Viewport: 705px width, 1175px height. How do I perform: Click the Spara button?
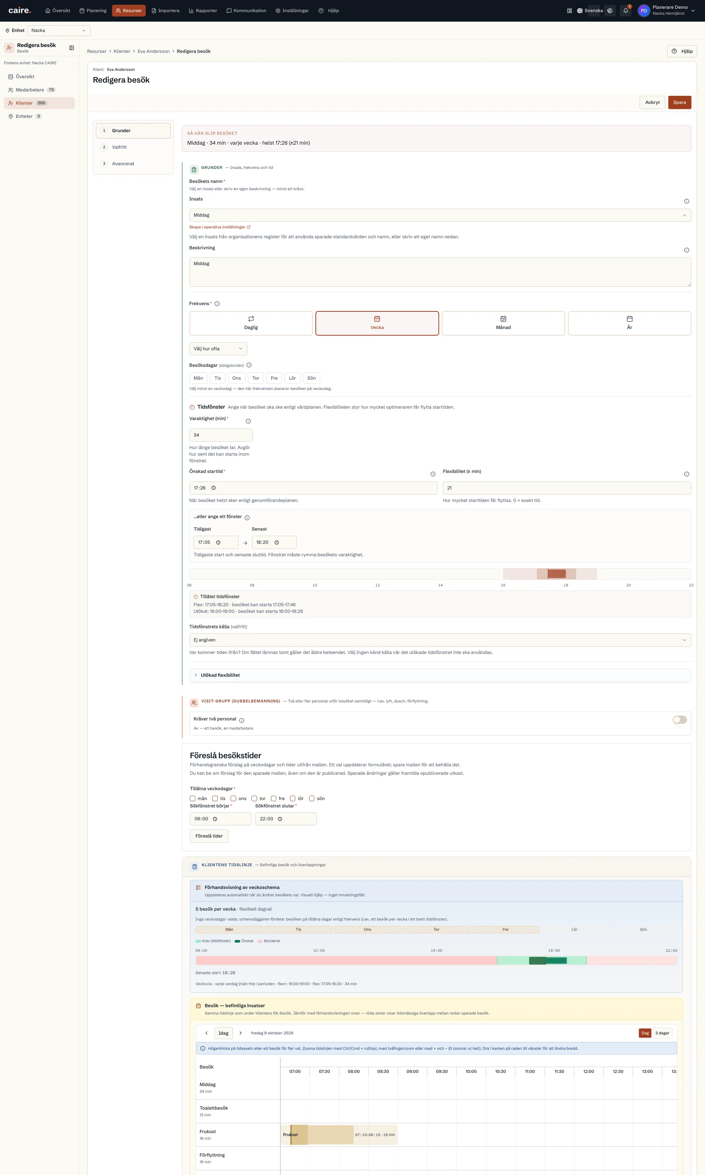[x=679, y=102]
